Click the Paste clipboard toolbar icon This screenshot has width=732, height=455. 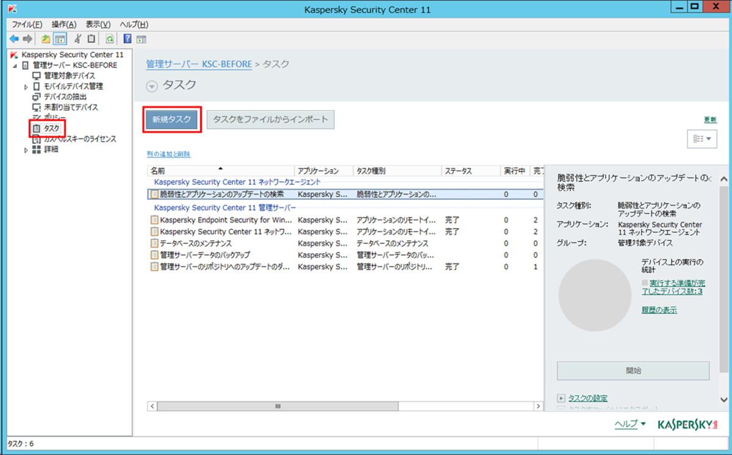[x=91, y=38]
